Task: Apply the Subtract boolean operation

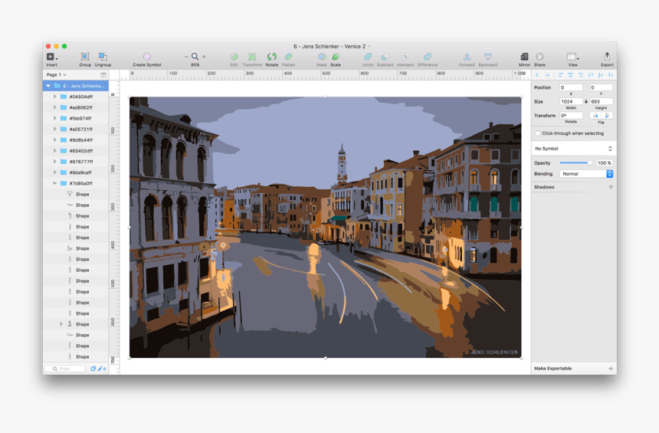Action: (x=385, y=57)
